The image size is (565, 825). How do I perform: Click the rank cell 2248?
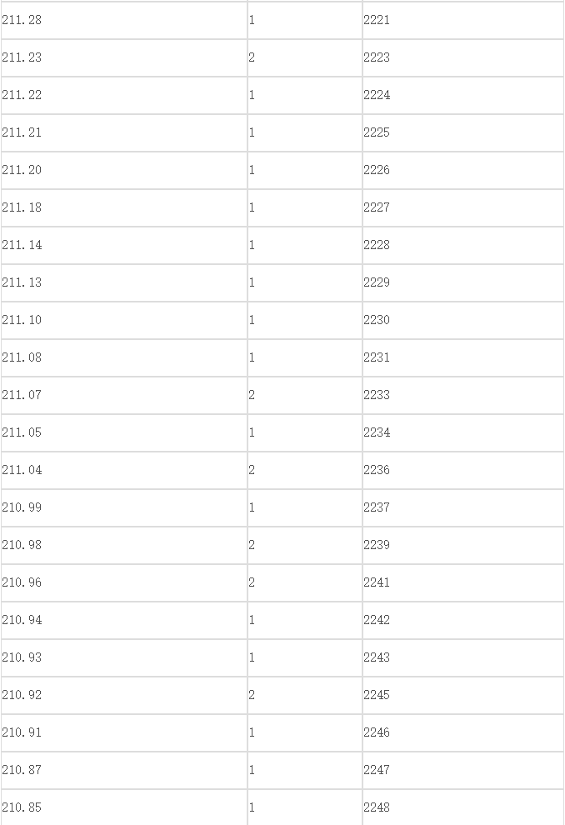[x=463, y=807]
